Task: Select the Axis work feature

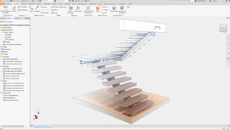Action: tap(104, 7)
